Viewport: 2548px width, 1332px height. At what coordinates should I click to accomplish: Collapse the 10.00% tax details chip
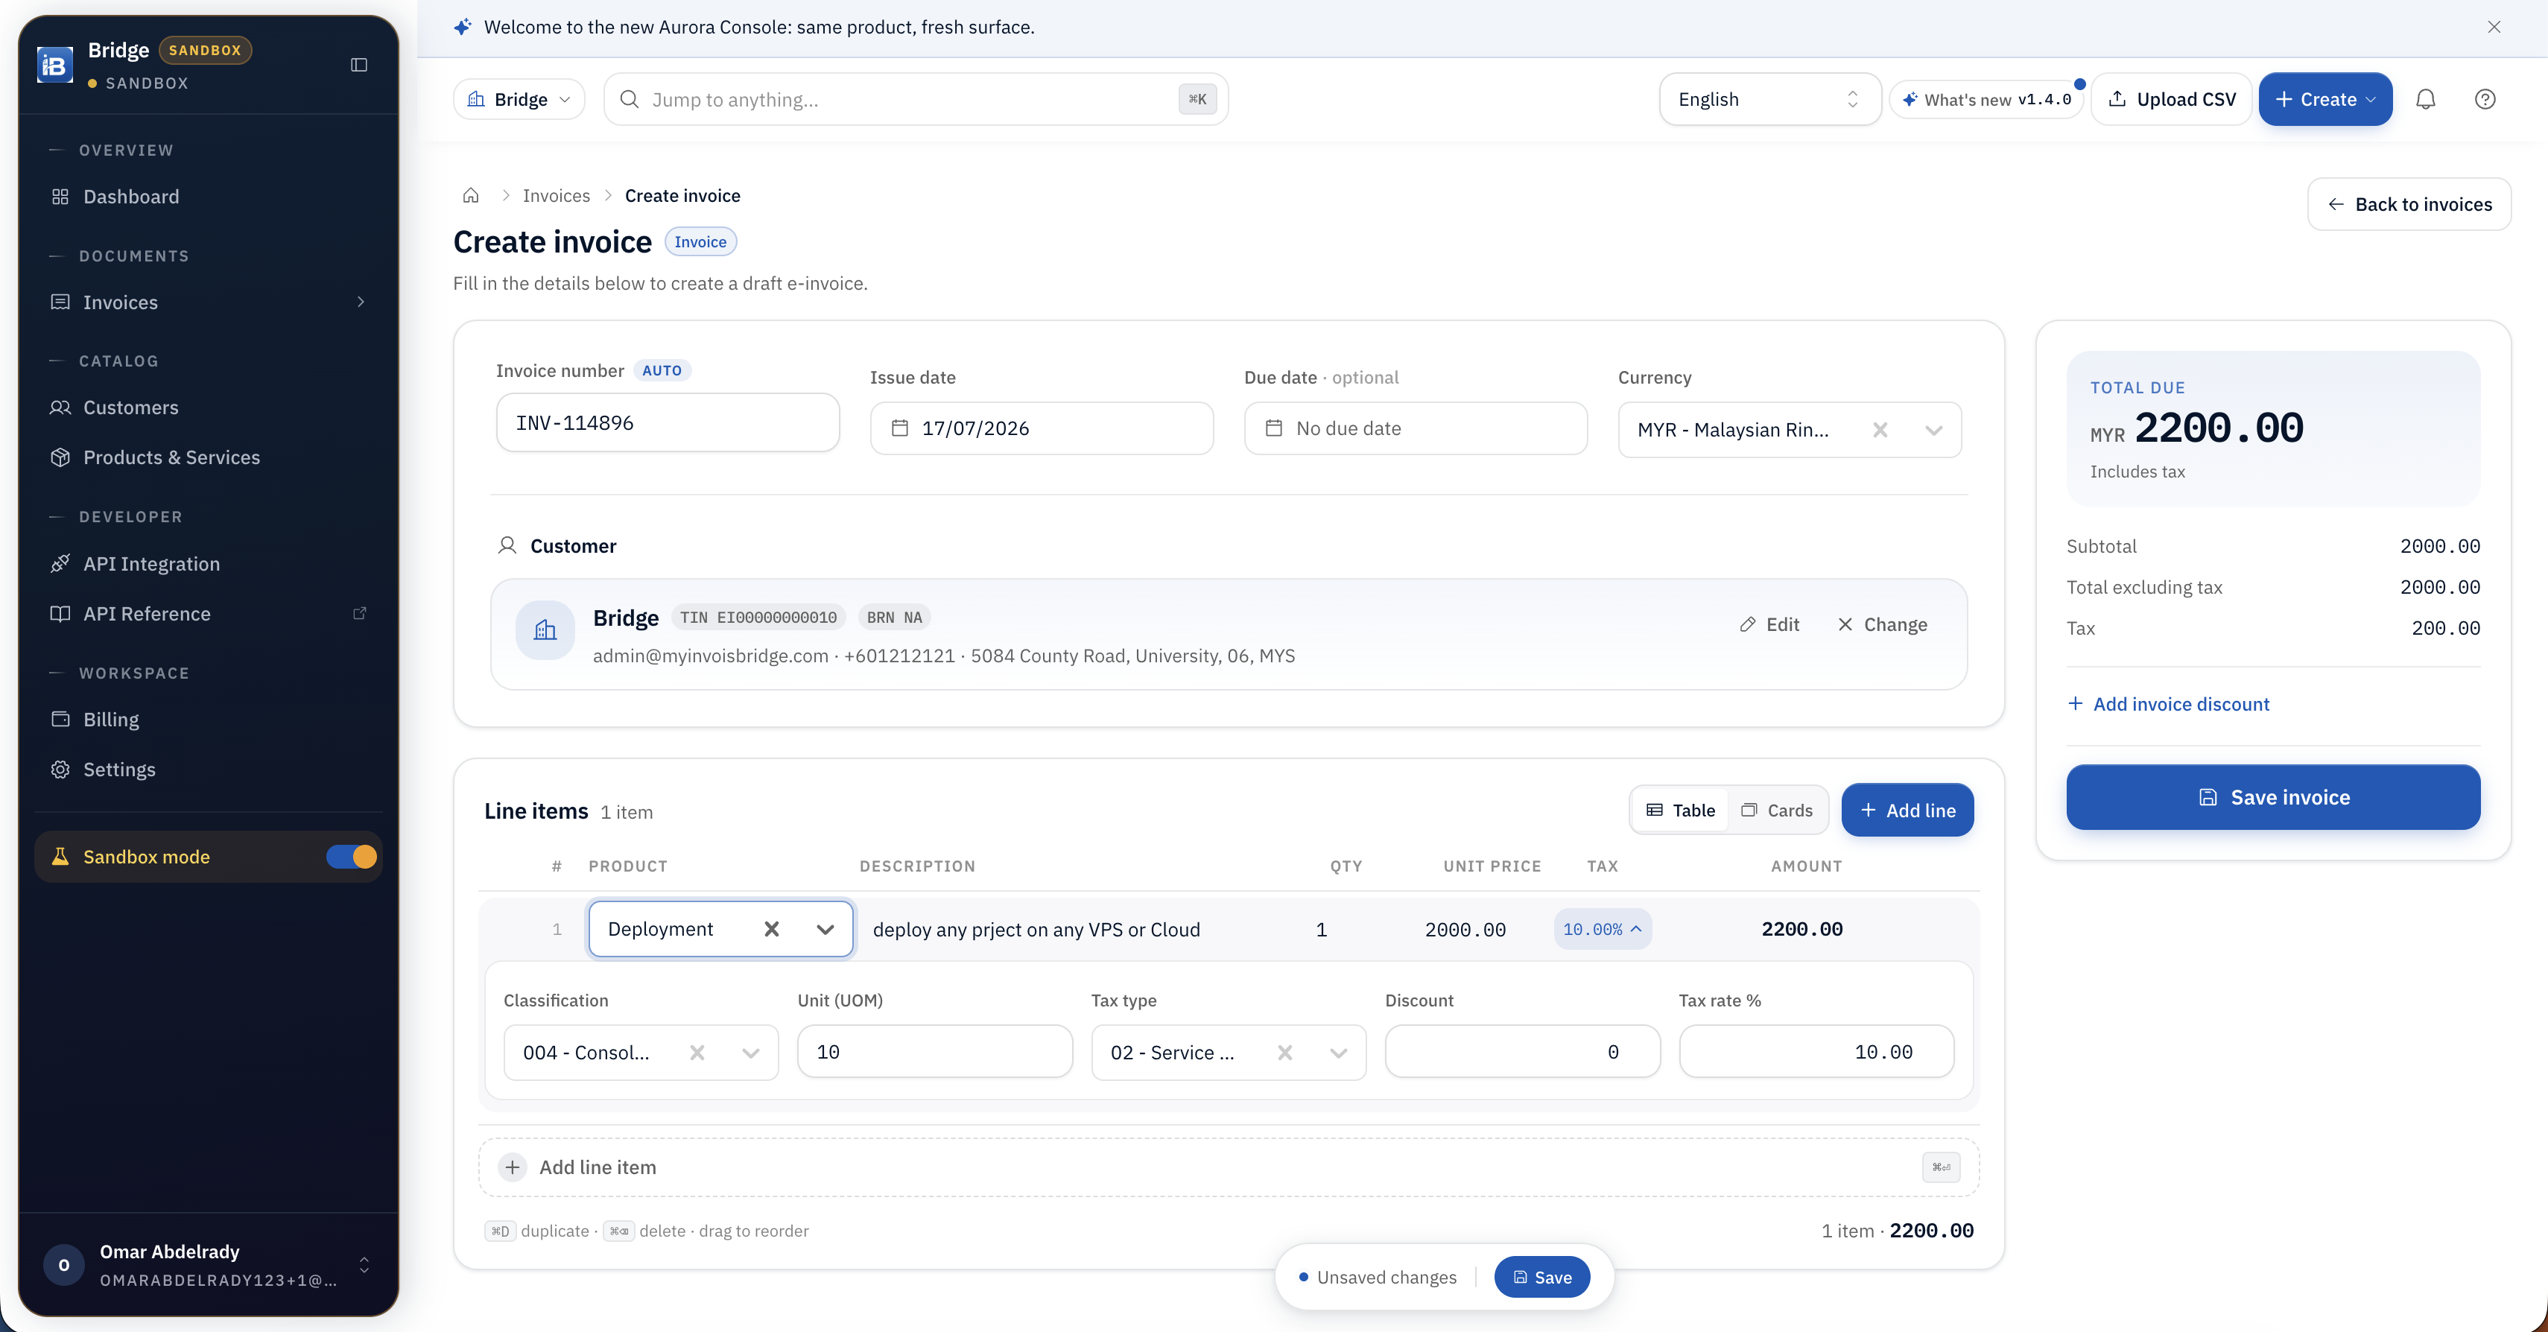click(x=1603, y=928)
